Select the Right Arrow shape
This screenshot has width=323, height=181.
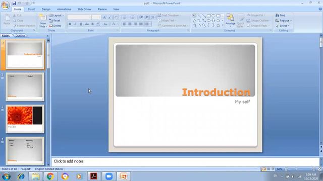[208, 20]
